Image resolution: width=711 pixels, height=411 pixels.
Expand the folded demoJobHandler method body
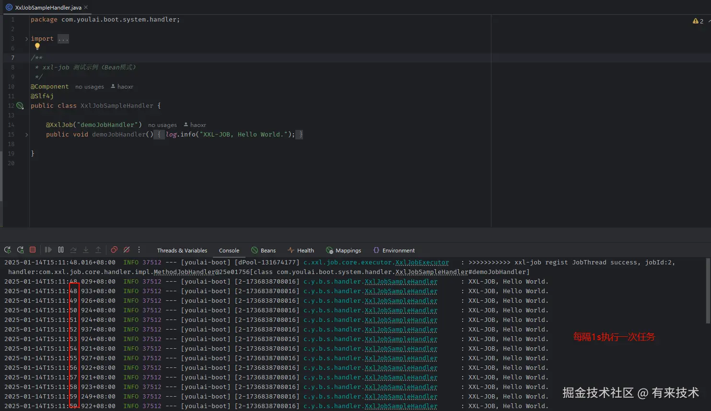pos(26,135)
